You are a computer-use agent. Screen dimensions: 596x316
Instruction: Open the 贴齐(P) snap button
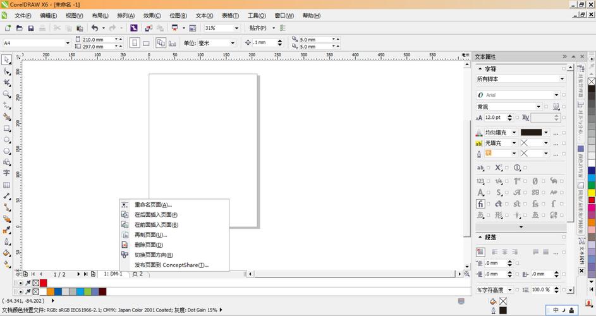258,28
